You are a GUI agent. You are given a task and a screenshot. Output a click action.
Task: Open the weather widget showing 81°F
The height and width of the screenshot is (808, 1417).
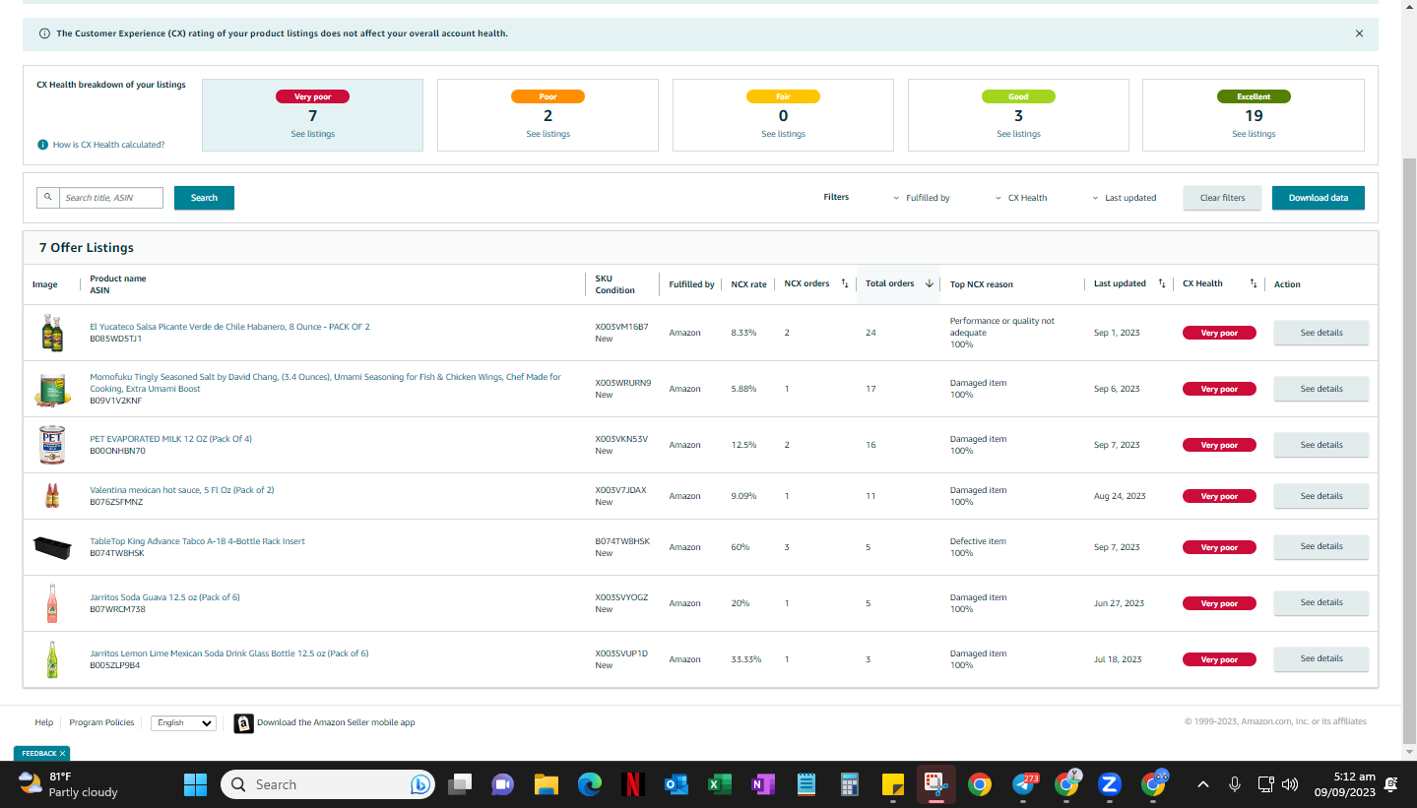[69, 784]
